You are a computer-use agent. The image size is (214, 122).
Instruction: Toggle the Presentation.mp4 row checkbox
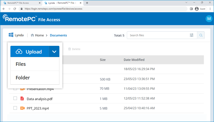(x=15, y=89)
